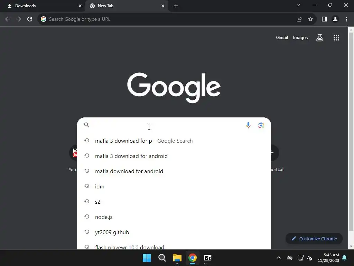
Task: Open the Chrome profile avatar
Action: coord(335,19)
